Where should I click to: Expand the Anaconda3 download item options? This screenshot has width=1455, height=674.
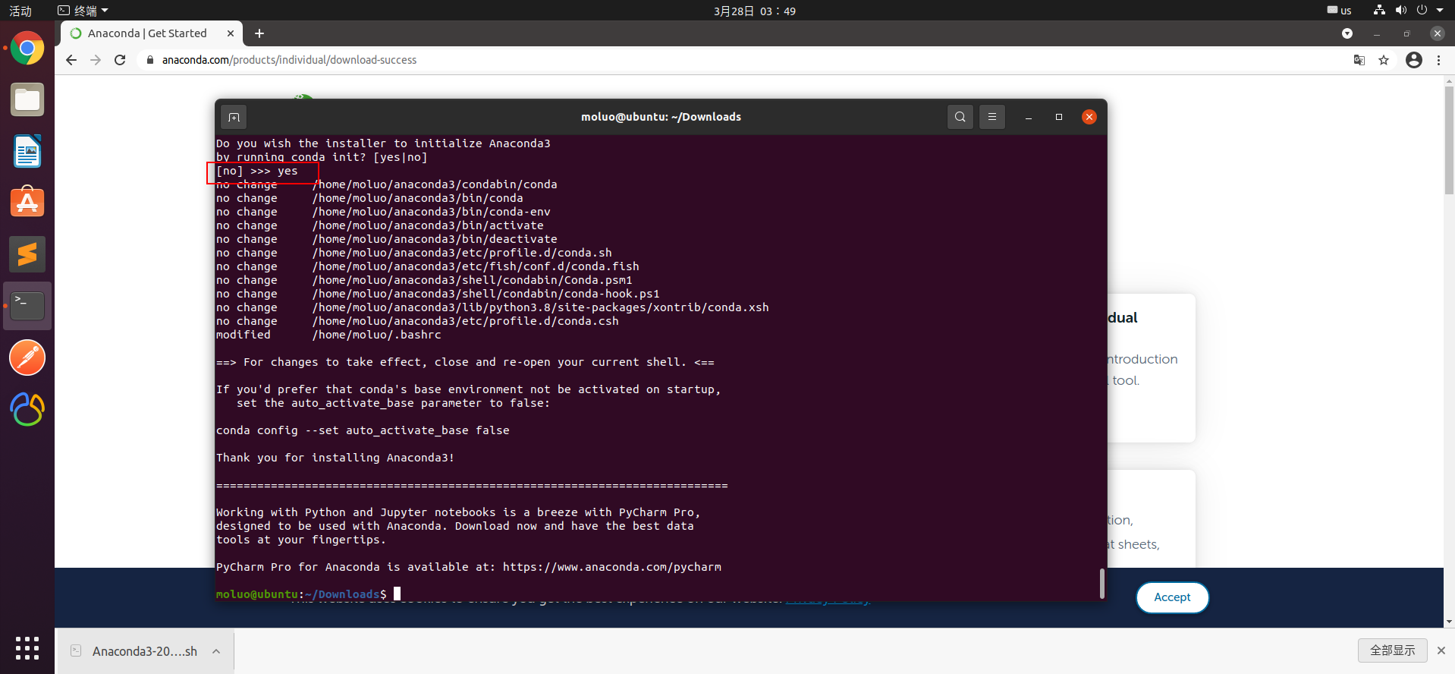tap(216, 651)
